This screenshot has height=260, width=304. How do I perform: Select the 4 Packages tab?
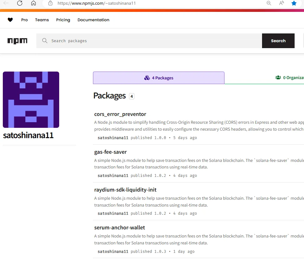point(159,78)
